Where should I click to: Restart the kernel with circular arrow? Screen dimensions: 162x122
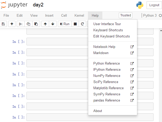[82, 24]
